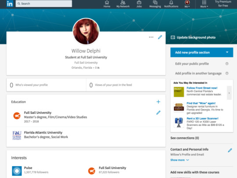
Task: Open Pulse interest link
Action: point(28,168)
